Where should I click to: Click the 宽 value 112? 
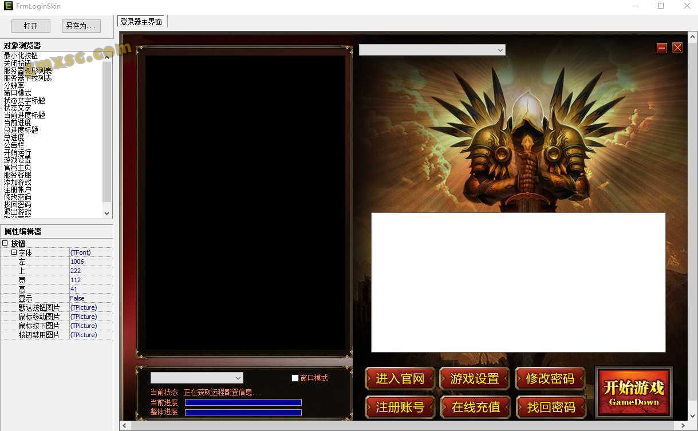[x=90, y=280]
